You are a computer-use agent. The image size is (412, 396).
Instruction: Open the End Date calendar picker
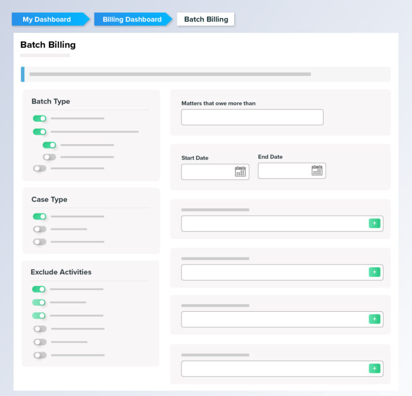[x=317, y=171]
